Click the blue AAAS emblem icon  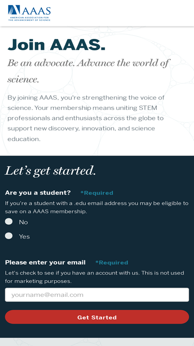14,10
